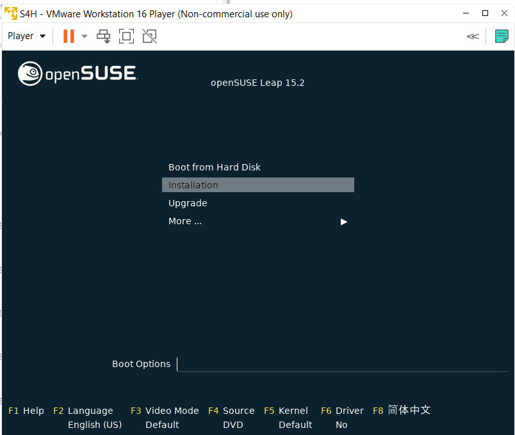This screenshot has height=435, width=515.
Task: Select the Upgrade entry
Action: (188, 203)
